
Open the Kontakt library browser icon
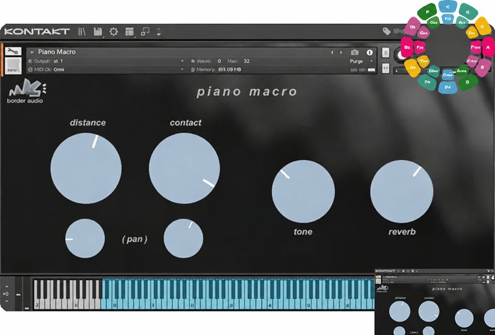[82, 32]
